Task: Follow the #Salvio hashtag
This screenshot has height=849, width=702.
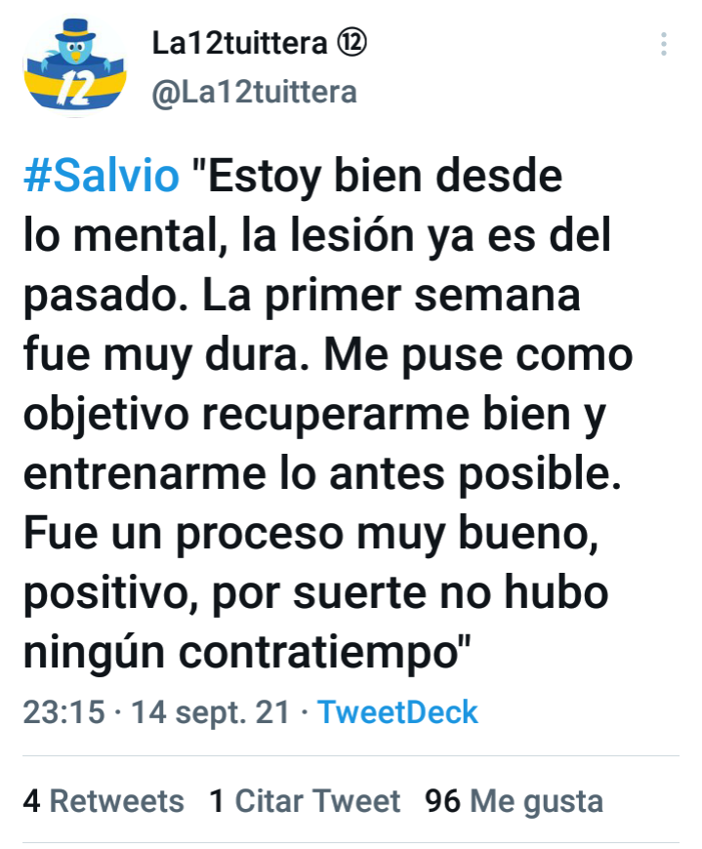Action: point(101,177)
